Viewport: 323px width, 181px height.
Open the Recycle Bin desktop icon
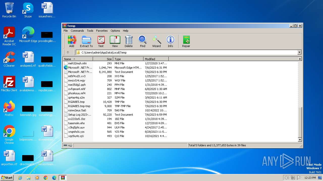tap(9, 10)
